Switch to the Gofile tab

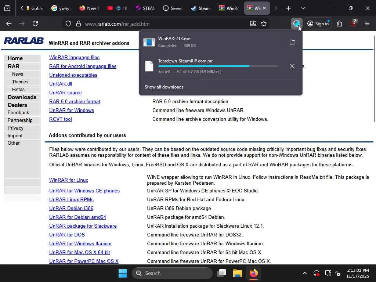35,8
